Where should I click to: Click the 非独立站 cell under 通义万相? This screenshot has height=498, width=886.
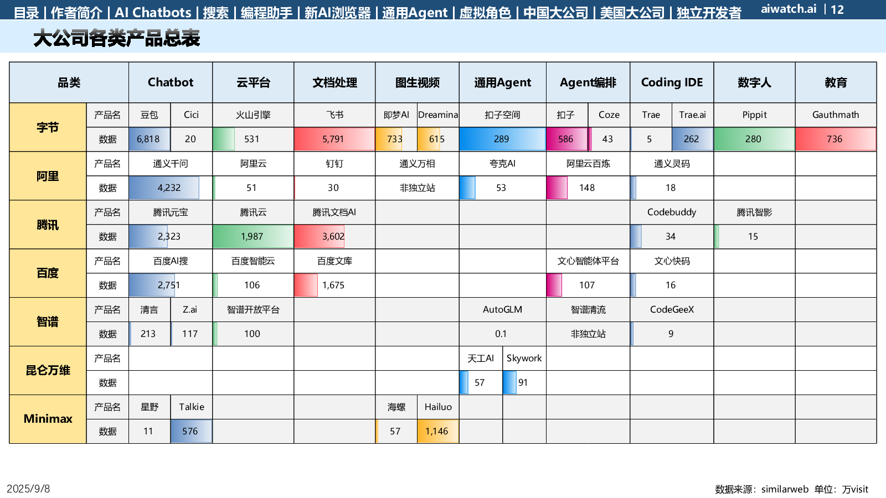tap(417, 188)
